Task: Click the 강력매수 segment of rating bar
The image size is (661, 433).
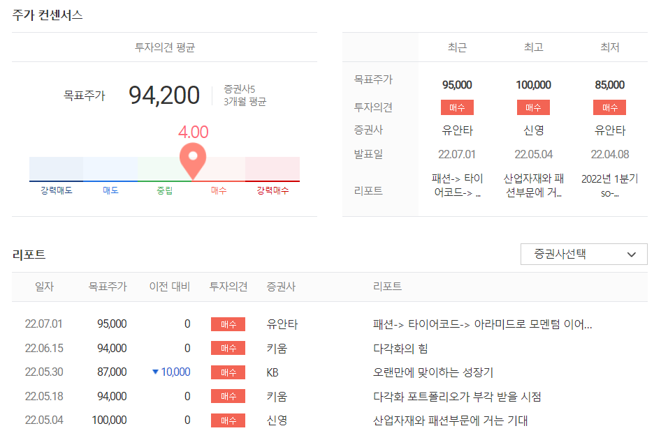Action: (x=273, y=169)
